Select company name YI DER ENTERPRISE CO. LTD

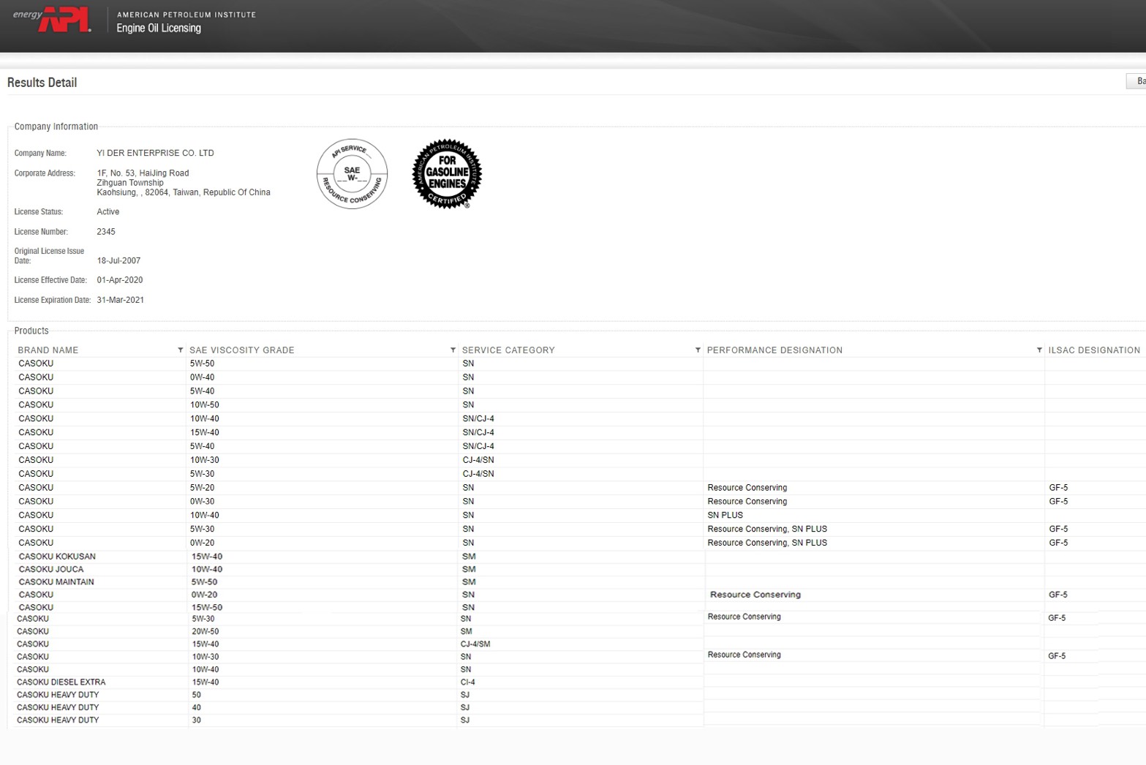click(155, 153)
